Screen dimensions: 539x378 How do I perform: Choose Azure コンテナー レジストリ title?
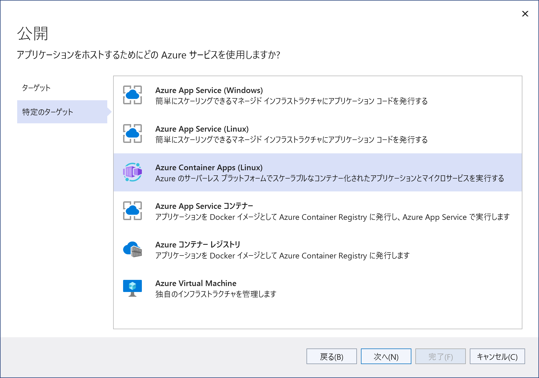(x=198, y=245)
